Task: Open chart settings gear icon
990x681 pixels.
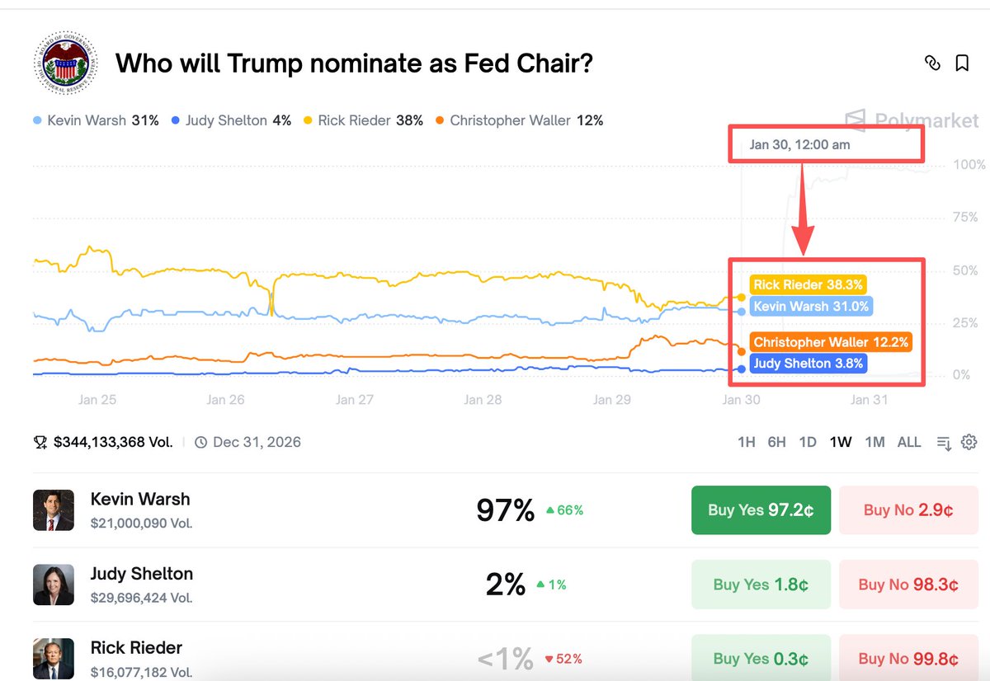Action: [969, 442]
